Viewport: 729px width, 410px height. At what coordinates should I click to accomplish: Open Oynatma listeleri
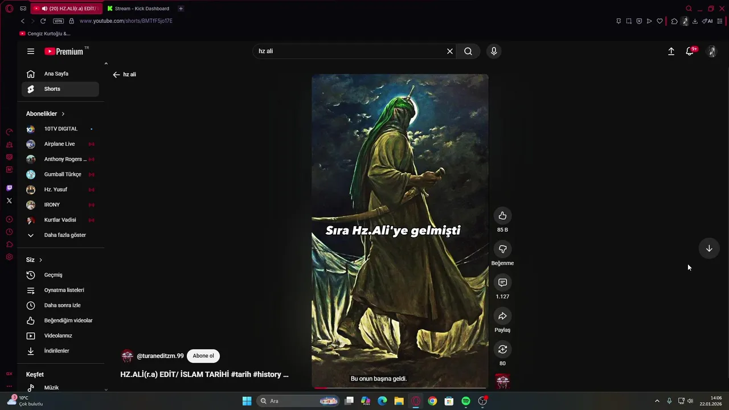tap(60, 290)
